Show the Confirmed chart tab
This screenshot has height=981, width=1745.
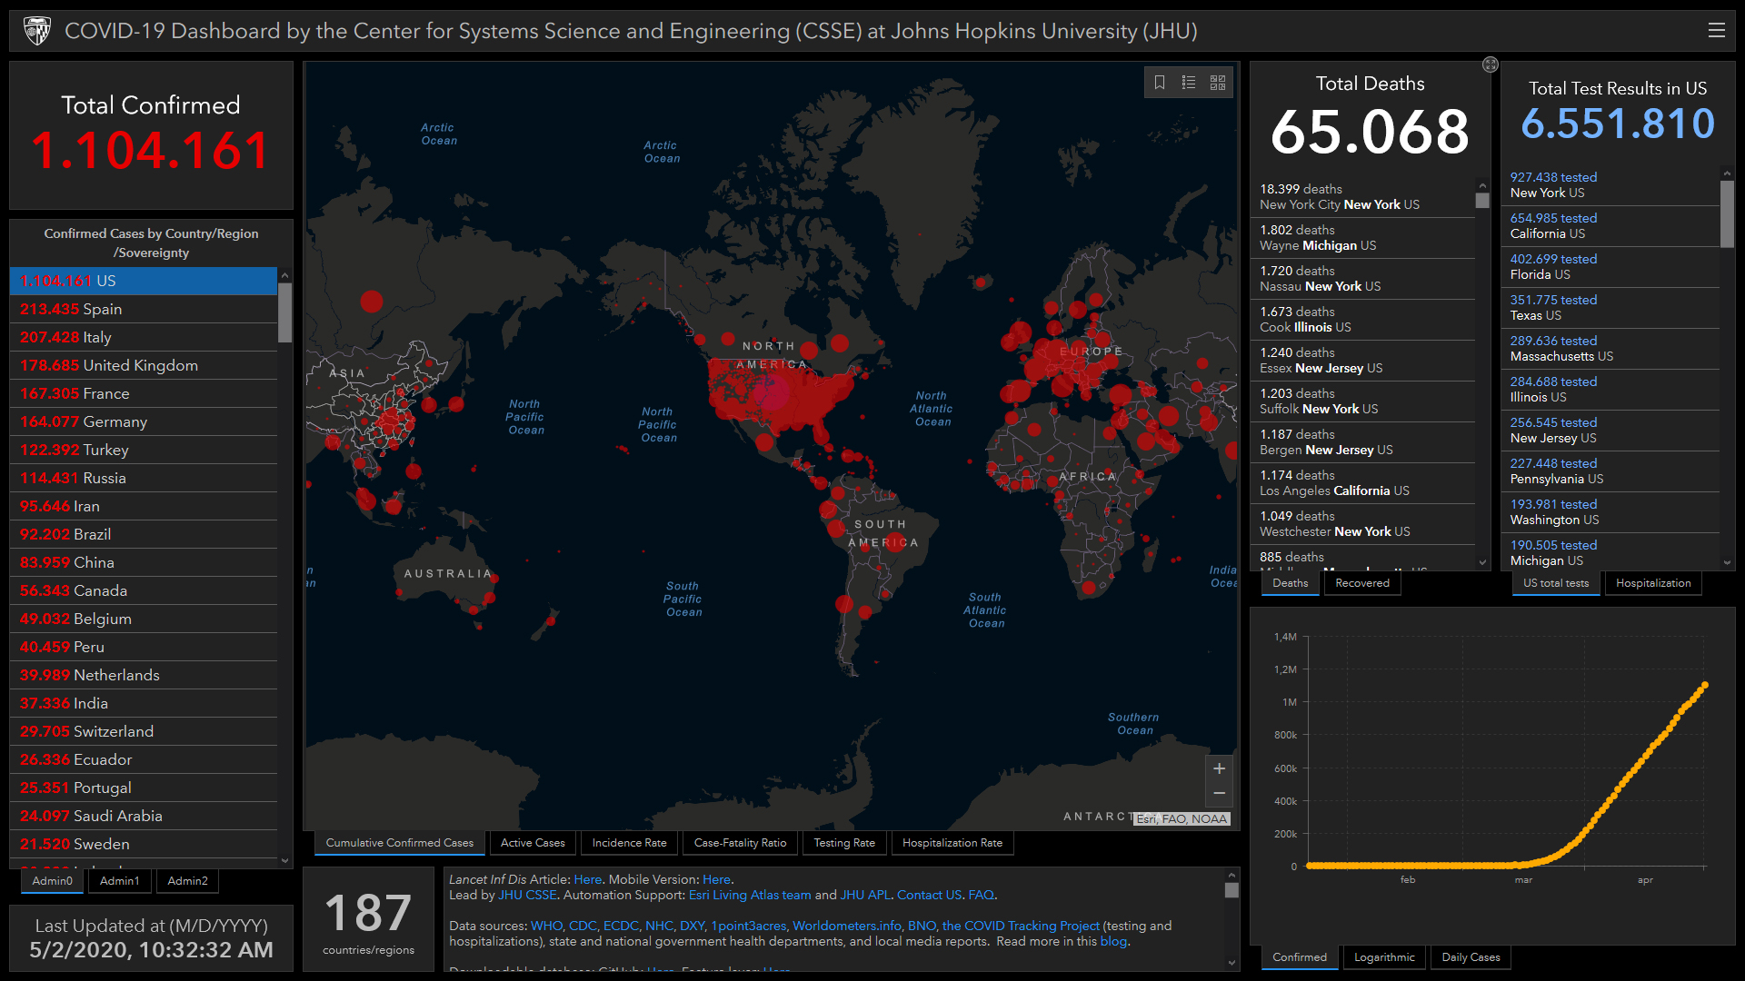click(1300, 957)
